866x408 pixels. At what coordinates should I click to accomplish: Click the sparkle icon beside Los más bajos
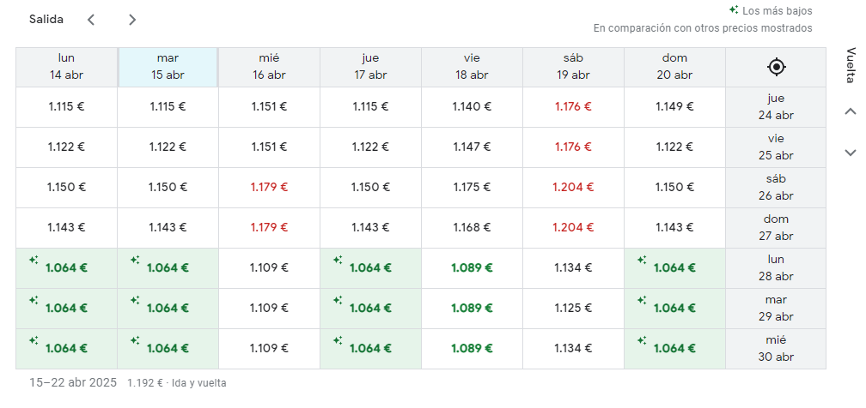click(734, 10)
